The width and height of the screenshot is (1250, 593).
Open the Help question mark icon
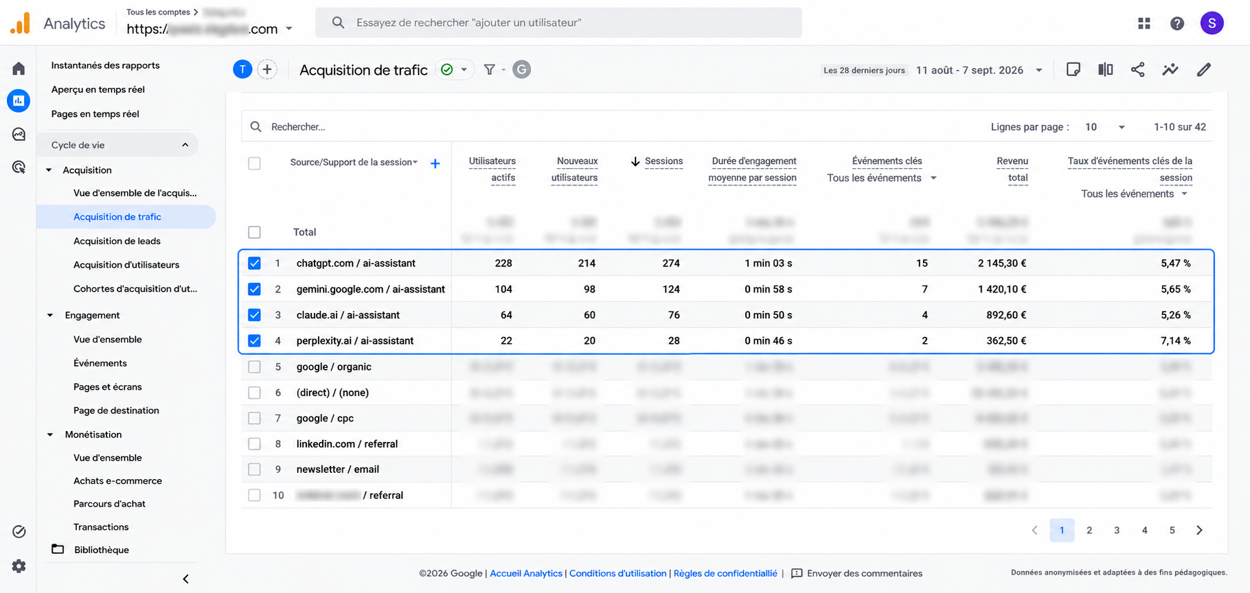coord(1177,23)
